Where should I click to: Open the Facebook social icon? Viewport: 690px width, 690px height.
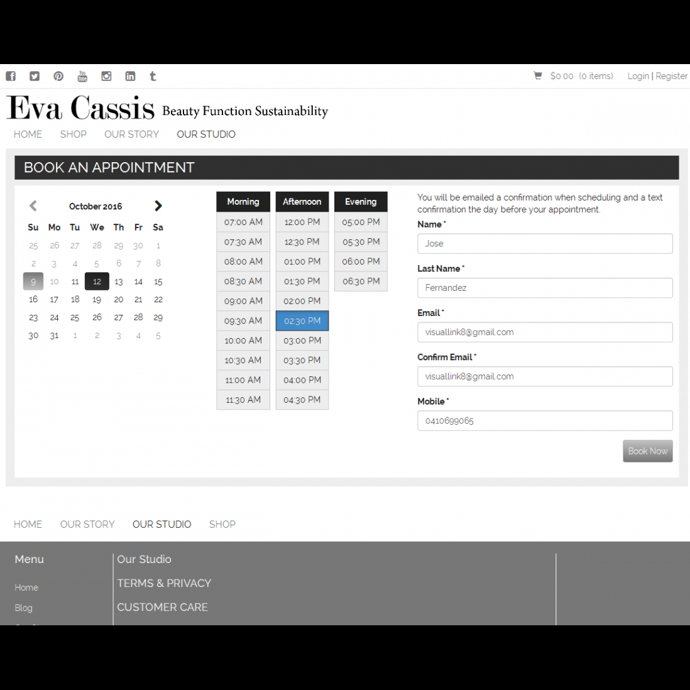[11, 76]
